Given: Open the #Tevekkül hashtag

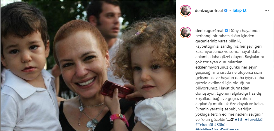Looking at the screenshot, I should [254, 120].
